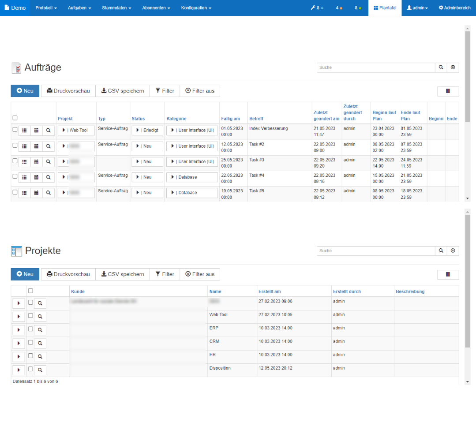The image size is (476, 441).
Task: Open grid icon for Task #3 row
Action: [25, 162]
